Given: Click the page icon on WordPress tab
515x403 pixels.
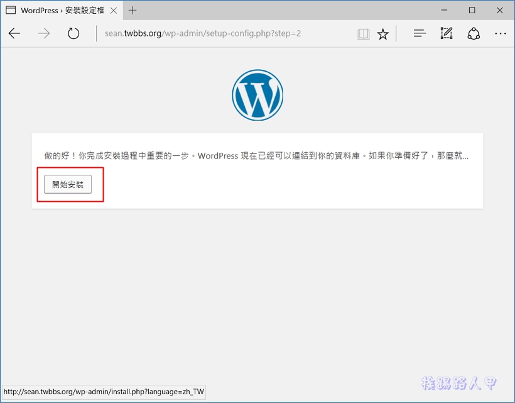Looking at the screenshot, I should click(11, 10).
